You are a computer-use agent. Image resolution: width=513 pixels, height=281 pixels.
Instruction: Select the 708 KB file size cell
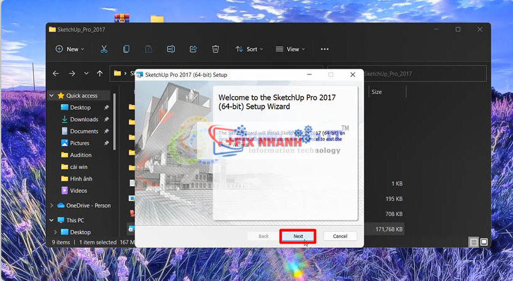[x=394, y=214]
